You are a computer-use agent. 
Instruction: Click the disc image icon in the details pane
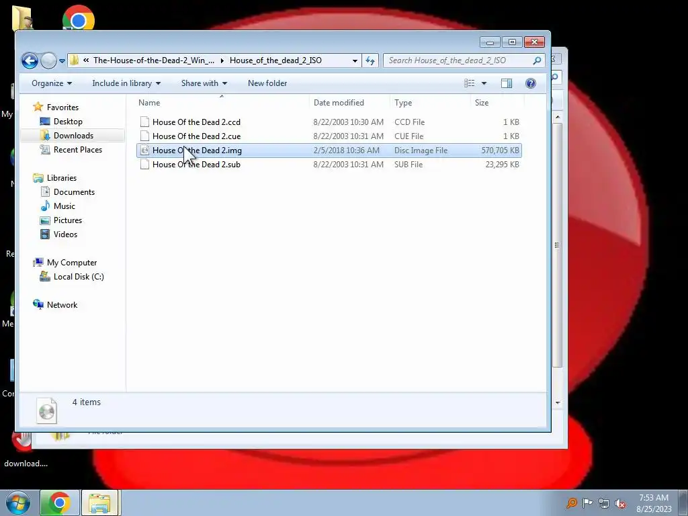click(47, 411)
